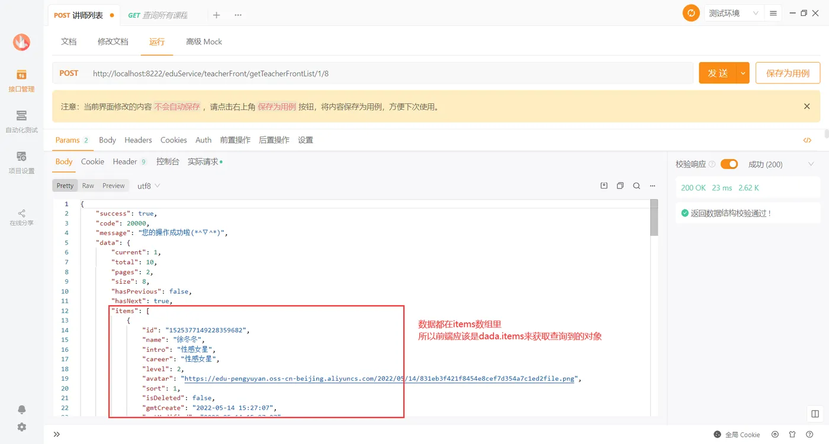This screenshot has width=829, height=444.
Task: Search within the response using magnifier icon
Action: pyautogui.click(x=637, y=185)
